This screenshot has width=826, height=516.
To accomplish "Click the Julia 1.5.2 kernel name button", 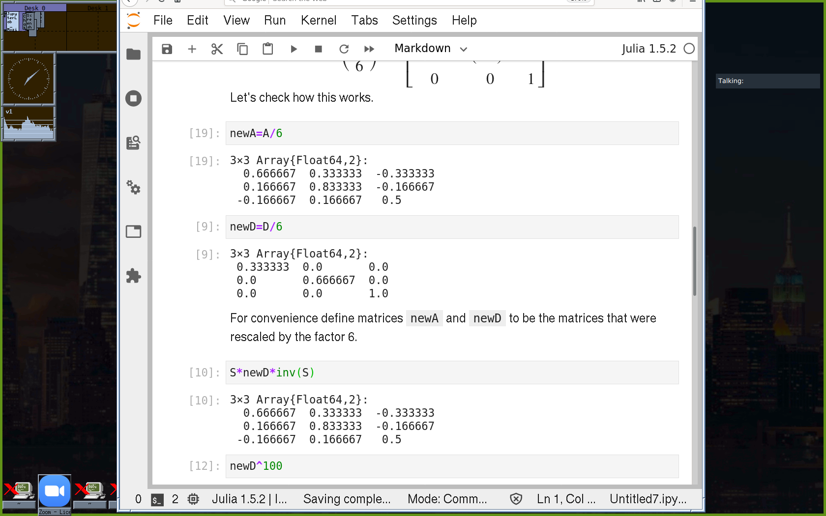I will coord(649,49).
